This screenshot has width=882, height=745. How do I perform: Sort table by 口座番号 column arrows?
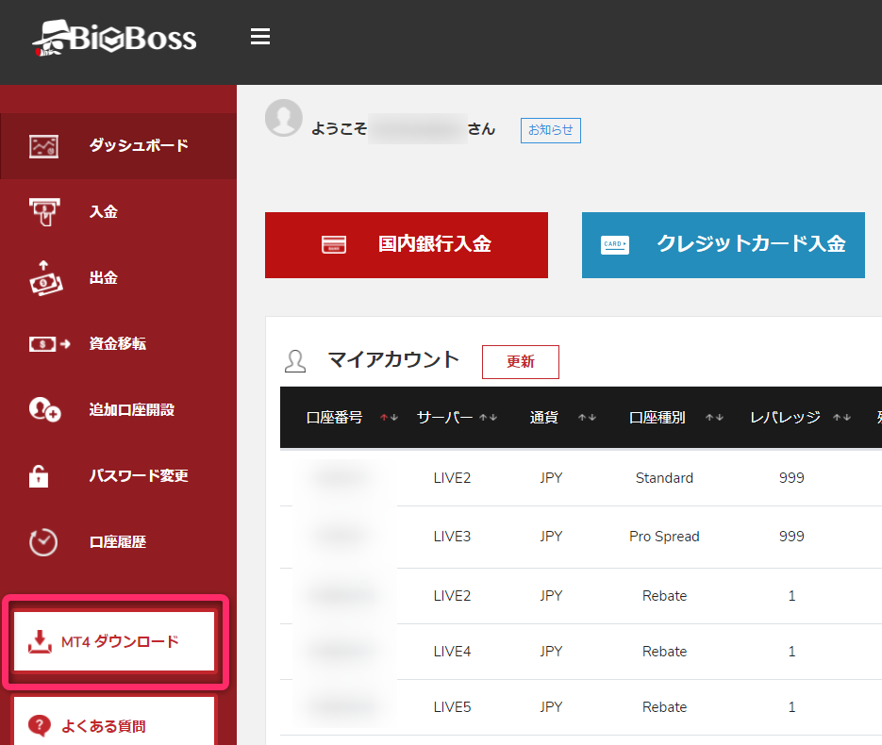(x=389, y=418)
